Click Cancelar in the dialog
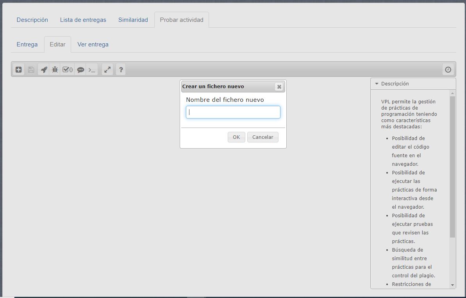Screen dimensions: 466x298 (262, 137)
